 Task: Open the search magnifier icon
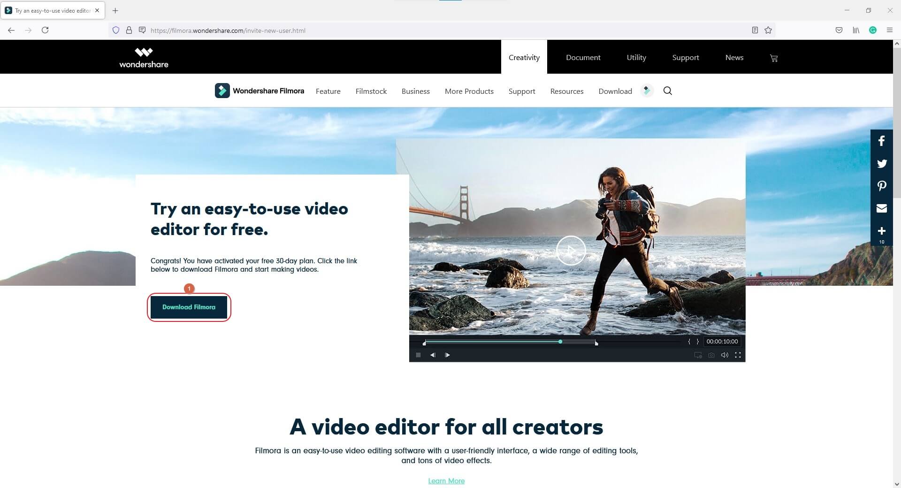click(x=668, y=91)
